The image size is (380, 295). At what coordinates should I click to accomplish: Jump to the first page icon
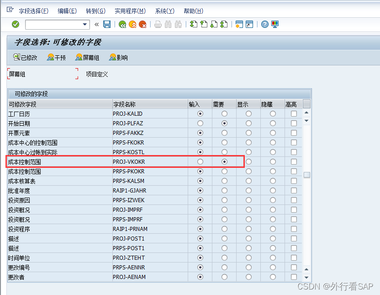click(194, 24)
